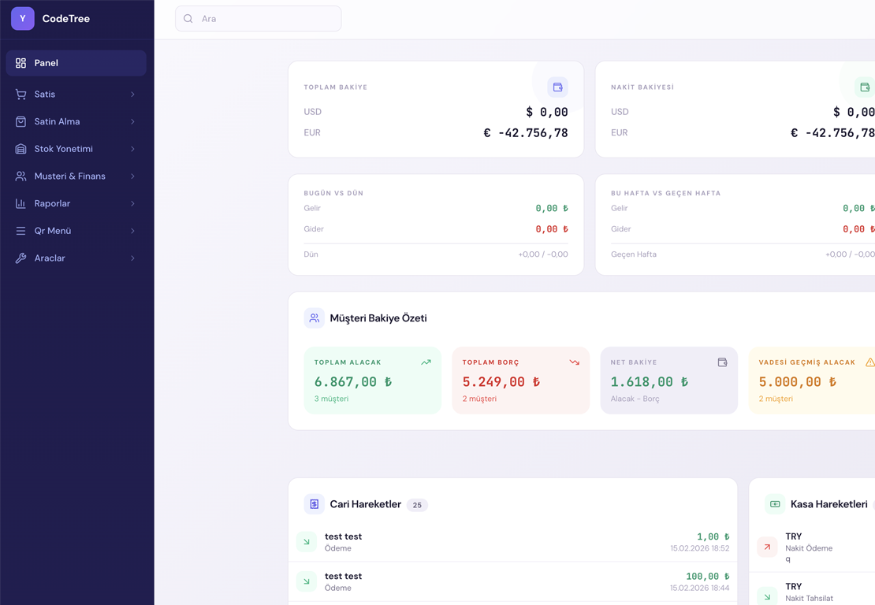Click the Müşteri Bakiye Özeti people icon
The width and height of the screenshot is (875, 605).
(314, 318)
